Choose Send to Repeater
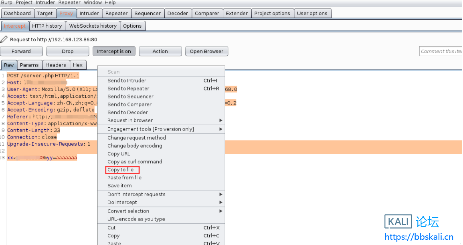Image resolution: width=463 pixels, height=245 pixels. [128, 88]
